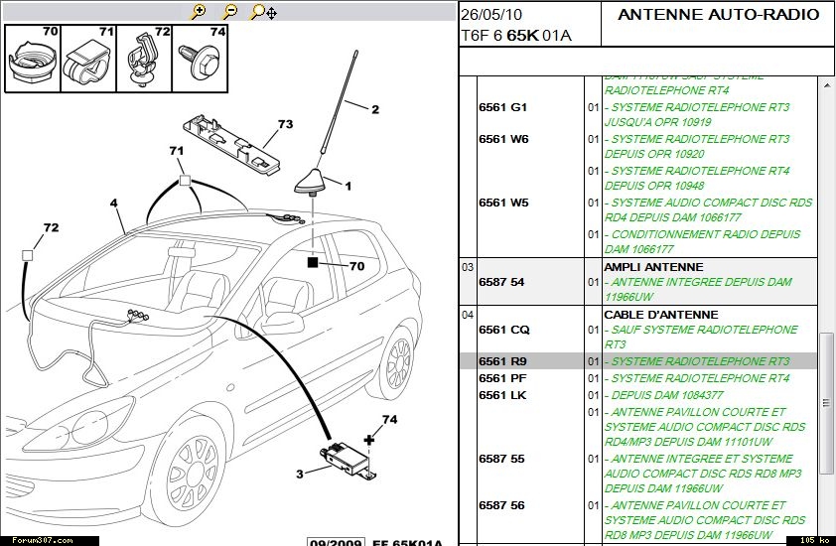Select callout number 3 for the amplifier box
The height and width of the screenshot is (546, 836).
click(299, 475)
